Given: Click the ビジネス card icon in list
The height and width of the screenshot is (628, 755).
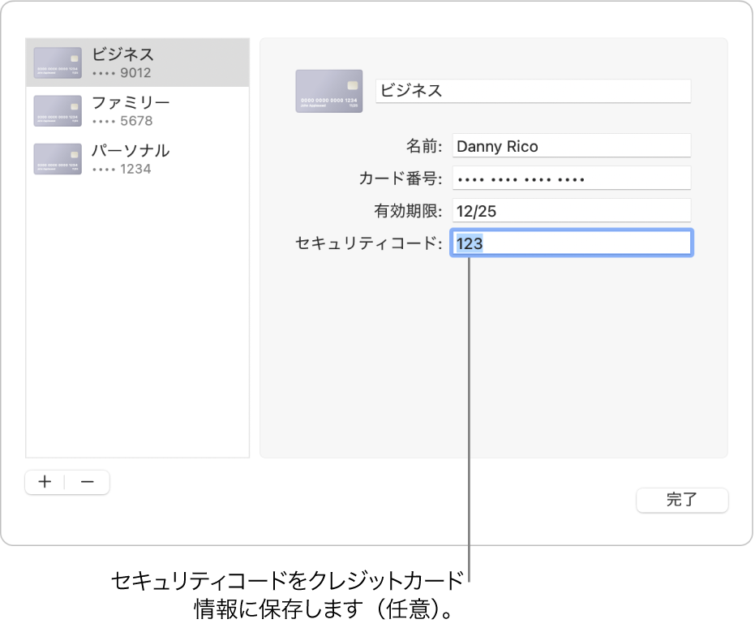Looking at the screenshot, I should click(58, 63).
